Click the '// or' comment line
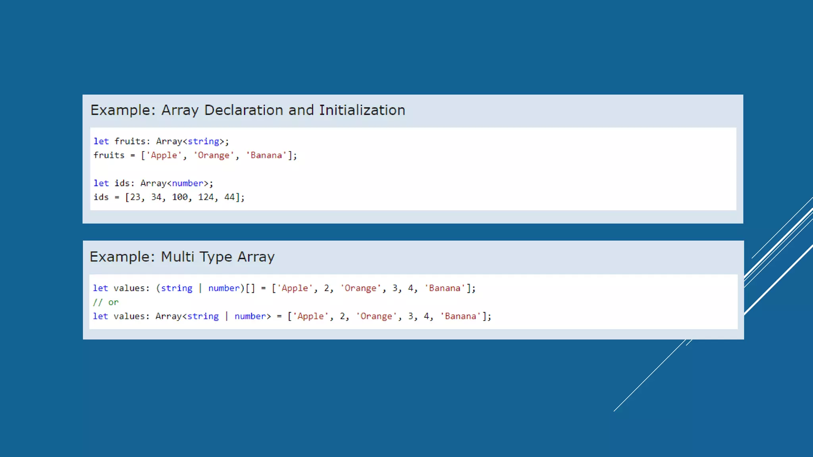 [106, 302]
